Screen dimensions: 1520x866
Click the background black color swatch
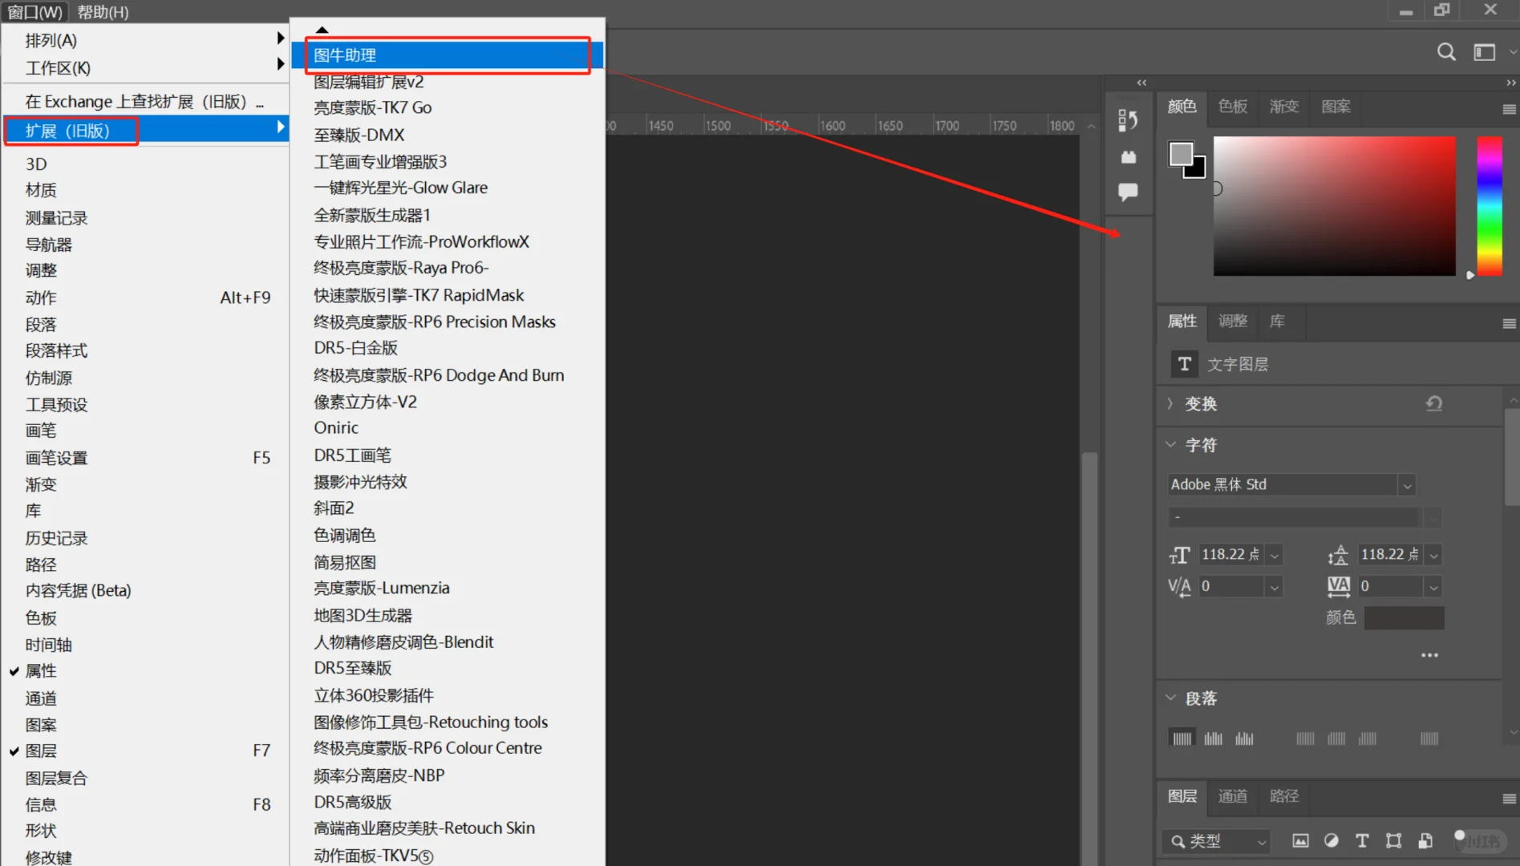[x=1197, y=169]
